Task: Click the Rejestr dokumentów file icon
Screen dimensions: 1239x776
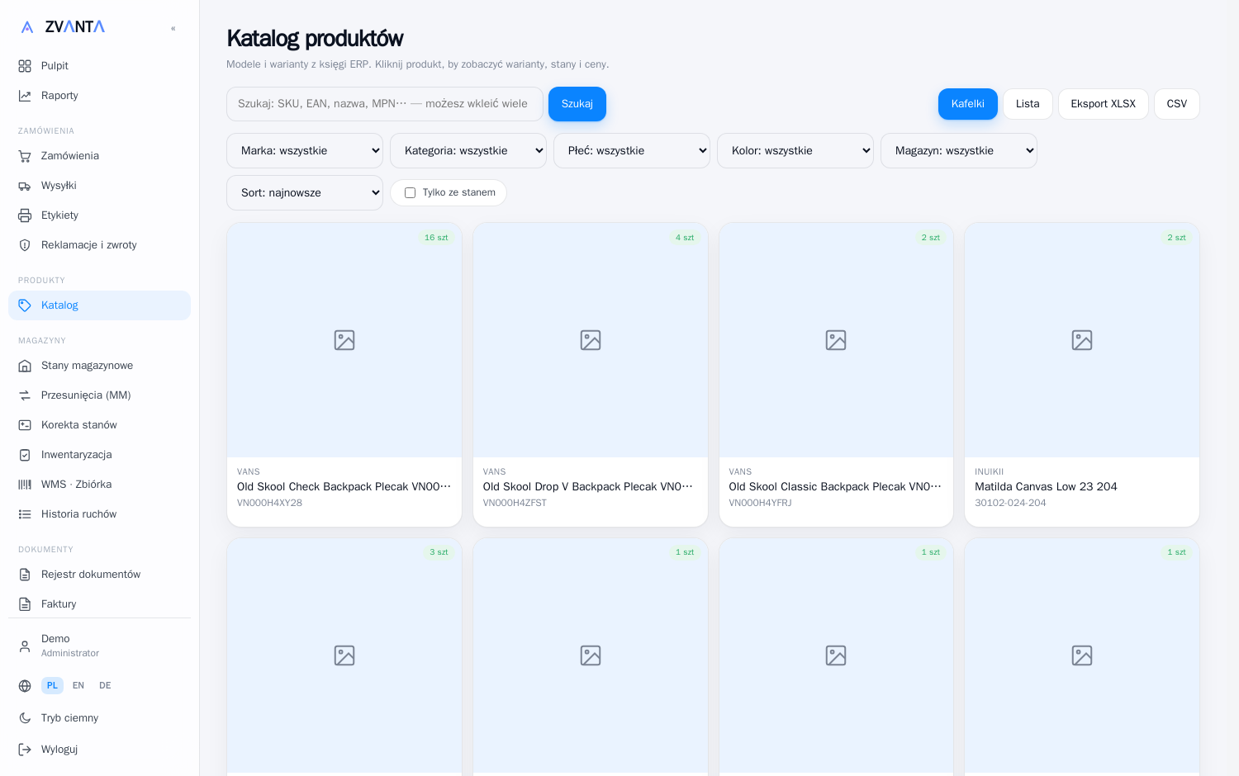Action: click(25, 575)
